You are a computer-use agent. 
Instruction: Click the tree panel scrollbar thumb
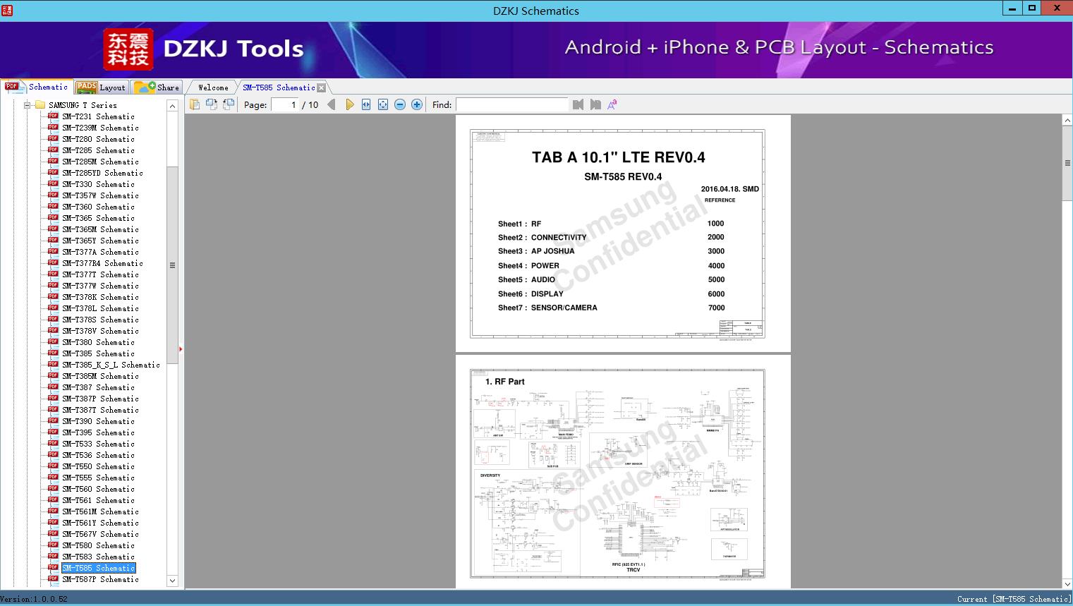[x=172, y=265]
